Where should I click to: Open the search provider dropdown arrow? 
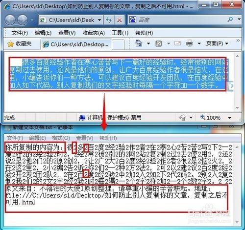tap(239, 20)
